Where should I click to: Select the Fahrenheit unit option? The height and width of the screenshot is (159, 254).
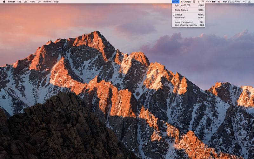click(x=188, y=17)
